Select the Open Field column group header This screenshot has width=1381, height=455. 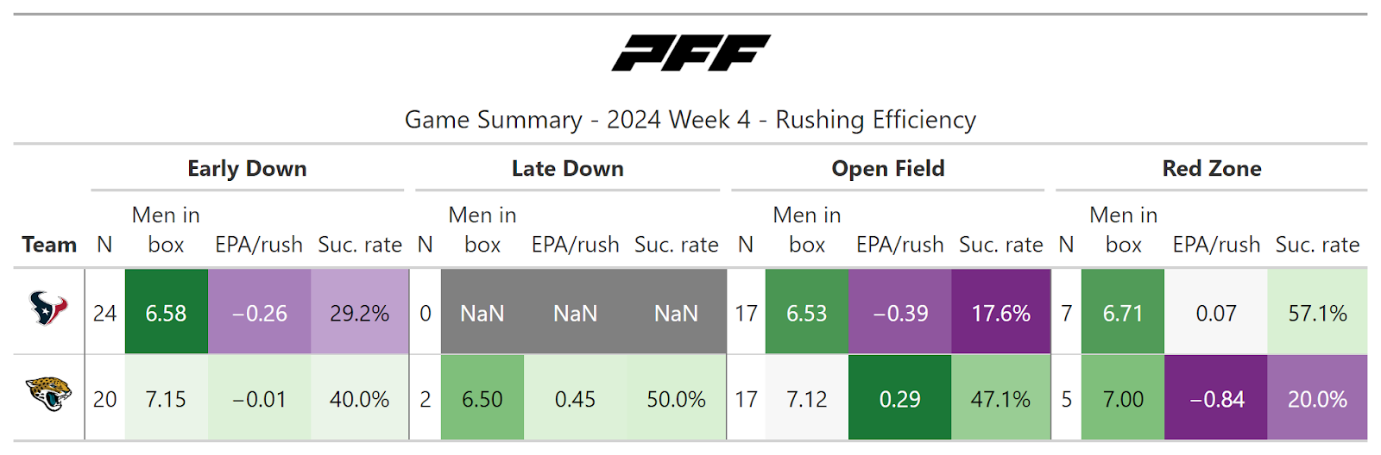pyautogui.click(x=887, y=169)
